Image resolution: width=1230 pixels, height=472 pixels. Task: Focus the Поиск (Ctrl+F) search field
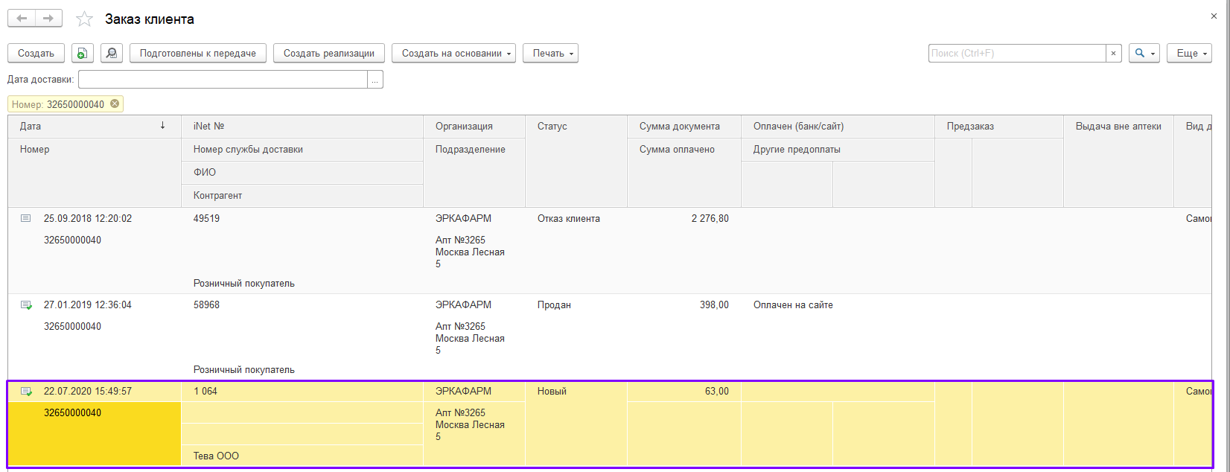tap(1016, 54)
